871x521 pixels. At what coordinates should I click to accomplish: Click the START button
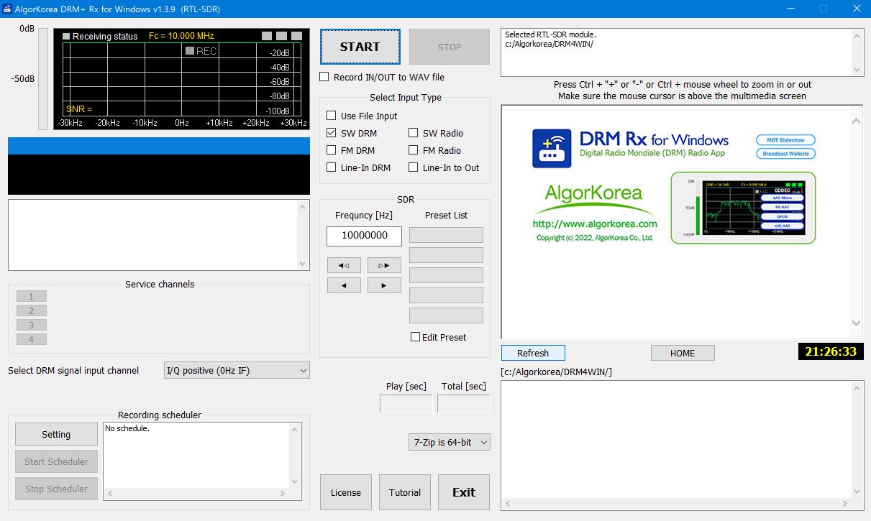tap(360, 47)
